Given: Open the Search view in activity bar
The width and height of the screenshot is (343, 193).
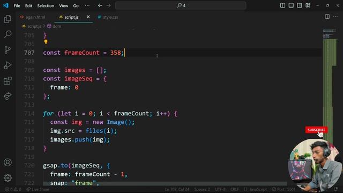Looking at the screenshot, I should [x=8, y=34].
